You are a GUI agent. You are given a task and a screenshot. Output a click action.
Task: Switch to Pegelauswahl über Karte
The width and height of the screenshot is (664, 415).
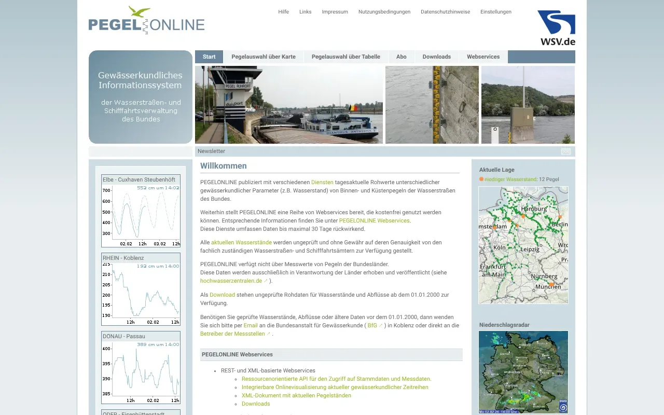tap(264, 57)
